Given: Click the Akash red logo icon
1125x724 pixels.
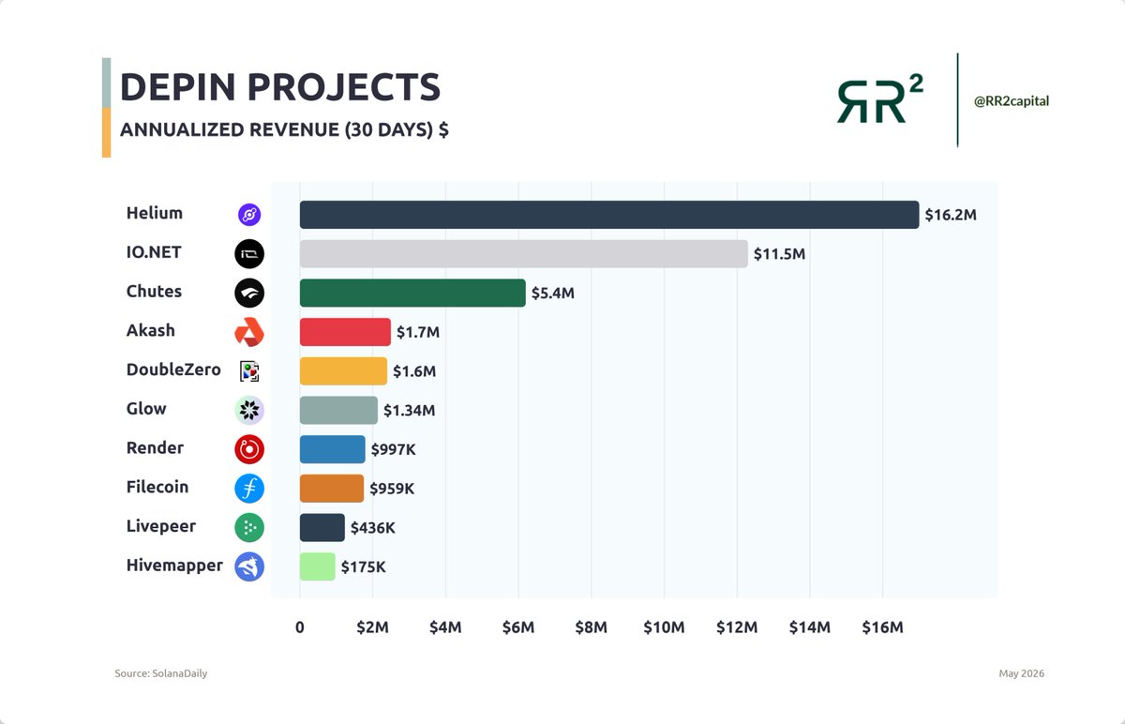Looking at the screenshot, I should 249,332.
